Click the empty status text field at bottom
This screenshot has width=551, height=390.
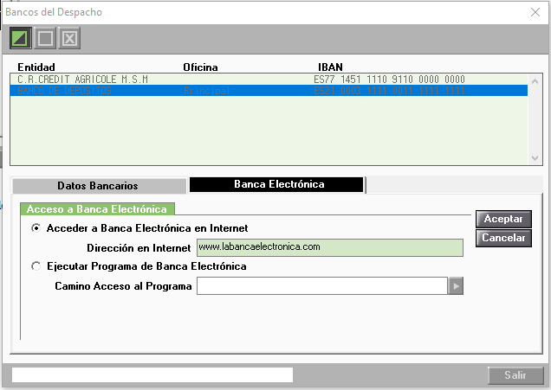pos(152,375)
